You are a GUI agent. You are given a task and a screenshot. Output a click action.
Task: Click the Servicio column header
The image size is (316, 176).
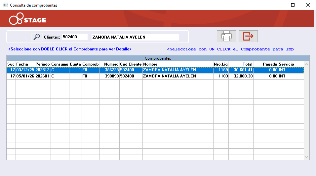[x=286, y=64]
